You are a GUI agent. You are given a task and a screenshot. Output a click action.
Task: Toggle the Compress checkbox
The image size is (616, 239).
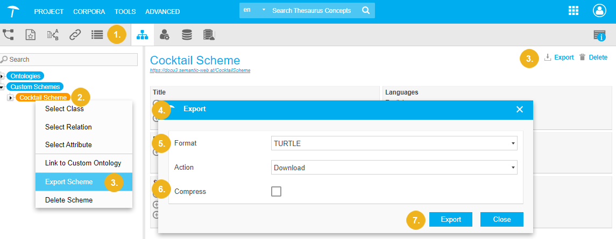tap(276, 191)
